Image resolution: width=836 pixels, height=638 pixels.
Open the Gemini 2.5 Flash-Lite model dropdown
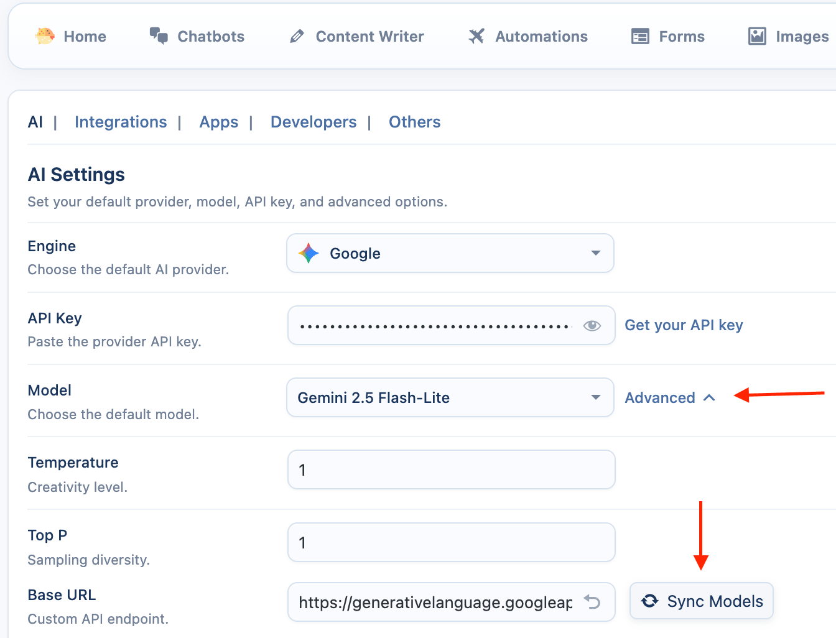coord(450,398)
